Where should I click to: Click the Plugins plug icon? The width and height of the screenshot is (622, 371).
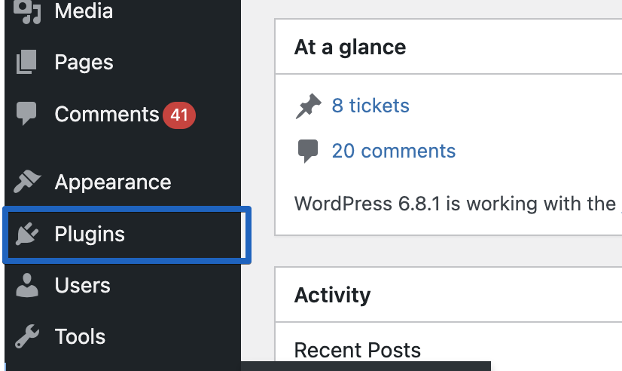pos(27,235)
